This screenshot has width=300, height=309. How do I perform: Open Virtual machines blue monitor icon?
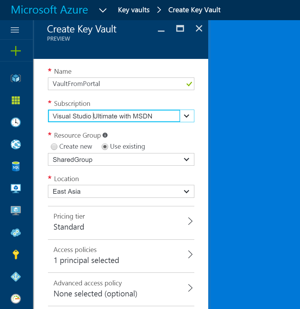pyautogui.click(x=16, y=189)
